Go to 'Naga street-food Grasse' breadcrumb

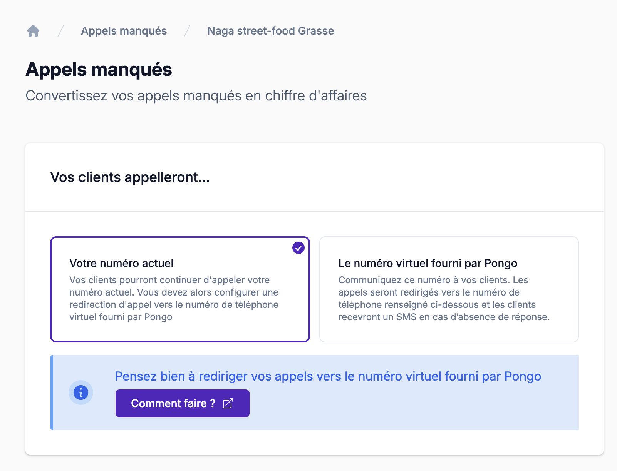click(x=270, y=31)
